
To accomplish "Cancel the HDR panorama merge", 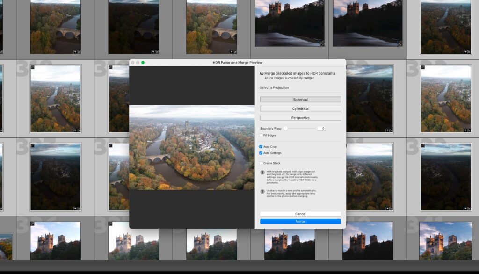I will tap(300, 214).
